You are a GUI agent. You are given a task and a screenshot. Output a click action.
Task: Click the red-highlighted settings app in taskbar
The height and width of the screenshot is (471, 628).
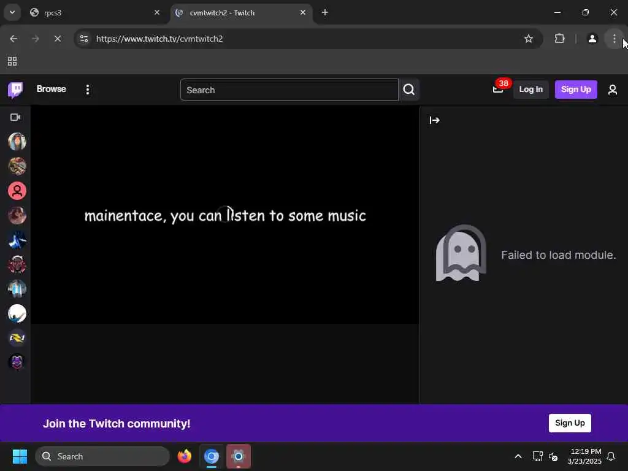click(239, 456)
